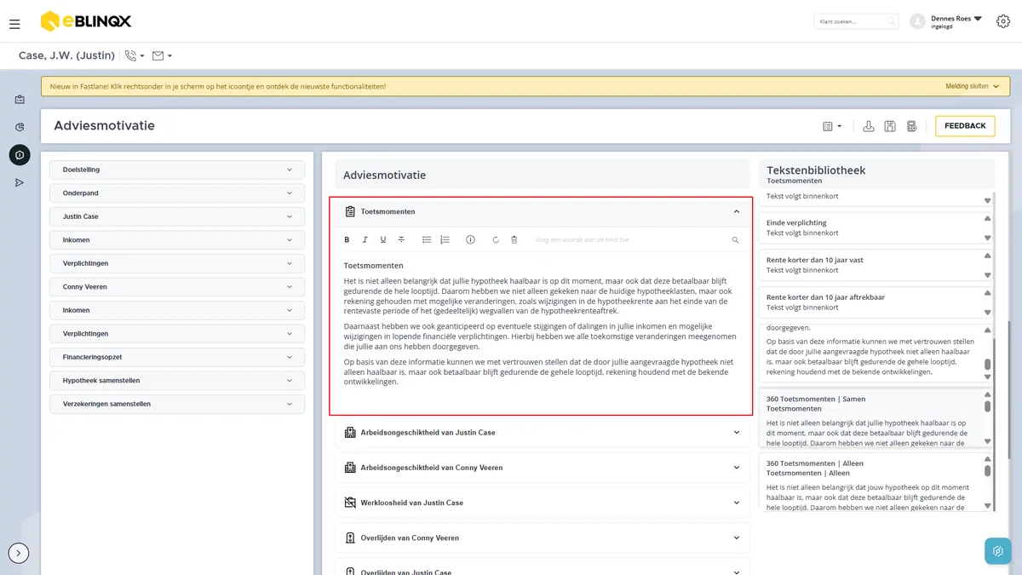This screenshot has height=575, width=1022.
Task: Expand the Doelstelling panel
Action: point(177,170)
